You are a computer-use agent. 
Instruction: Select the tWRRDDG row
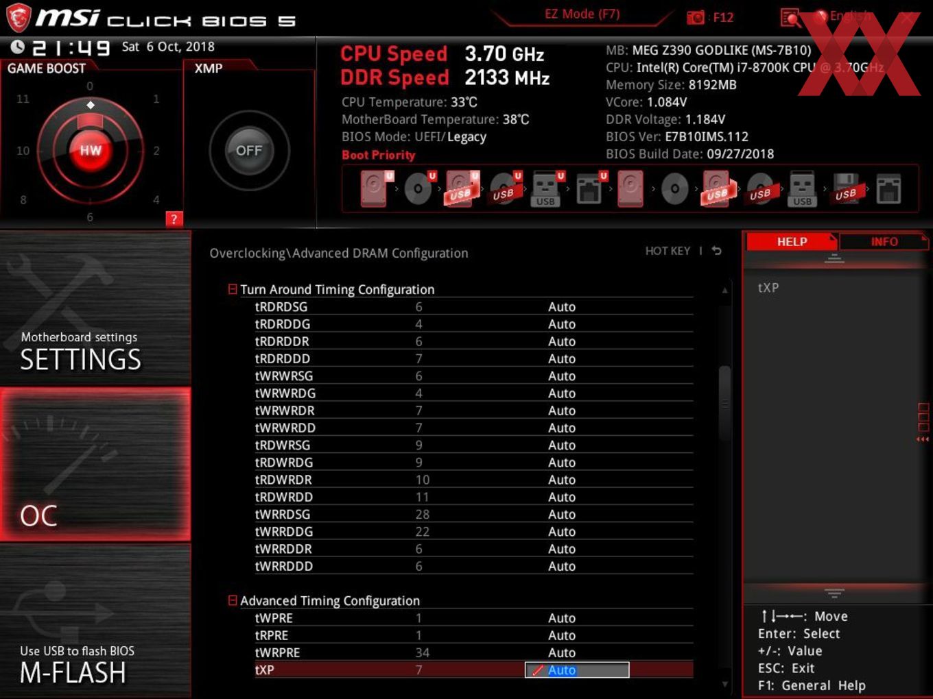click(x=473, y=532)
